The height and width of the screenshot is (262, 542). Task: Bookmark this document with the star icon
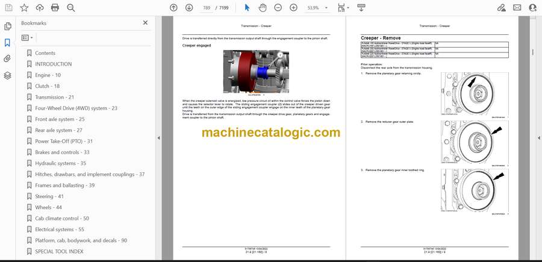(24, 8)
